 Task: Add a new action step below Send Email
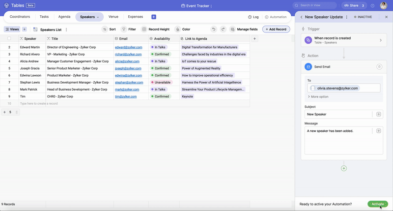tap(343, 168)
